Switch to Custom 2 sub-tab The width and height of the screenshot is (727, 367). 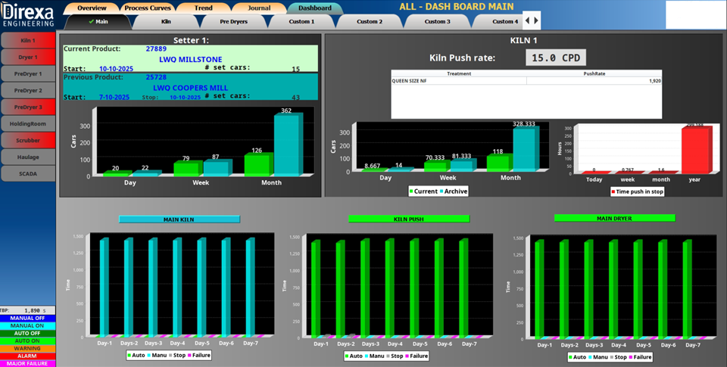tap(370, 21)
